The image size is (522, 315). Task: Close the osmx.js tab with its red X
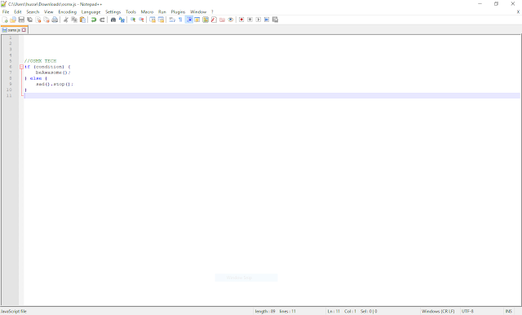click(x=24, y=30)
